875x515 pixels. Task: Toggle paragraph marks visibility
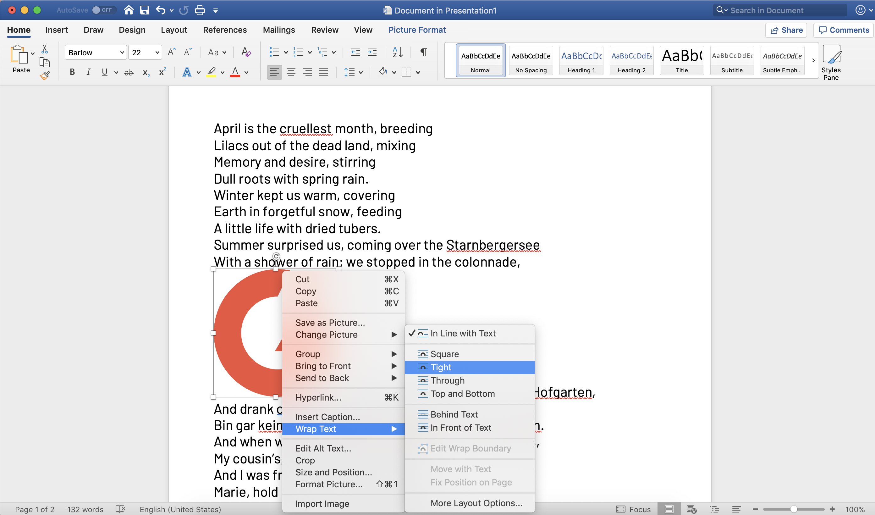(x=423, y=52)
